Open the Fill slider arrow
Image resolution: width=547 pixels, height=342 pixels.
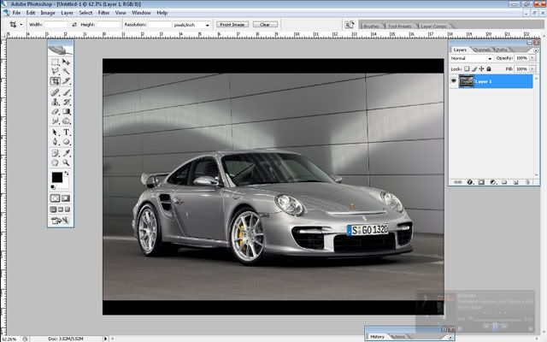click(532, 69)
